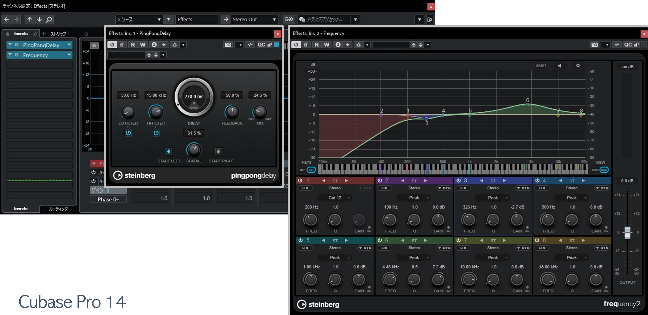Click the 270.0 ms delay time field
The height and width of the screenshot is (315, 648).
(x=194, y=97)
